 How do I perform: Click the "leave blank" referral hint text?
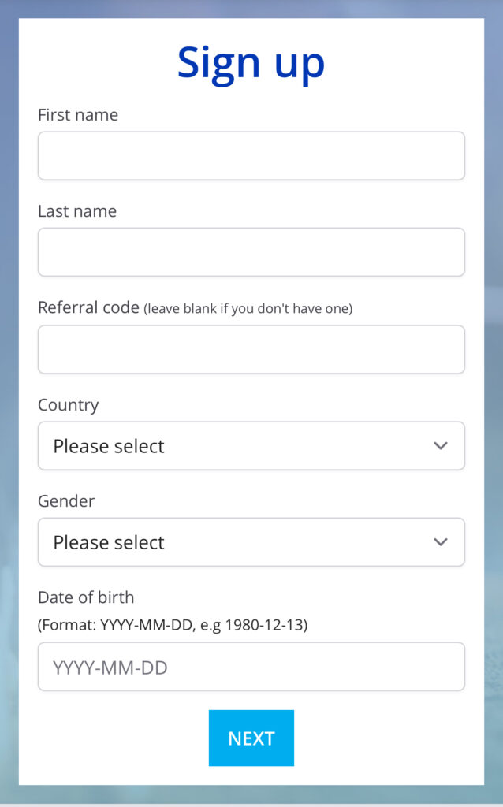coord(248,308)
